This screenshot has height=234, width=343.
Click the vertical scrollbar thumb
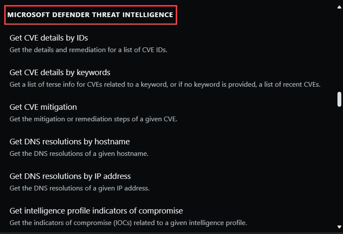[x=339, y=99]
